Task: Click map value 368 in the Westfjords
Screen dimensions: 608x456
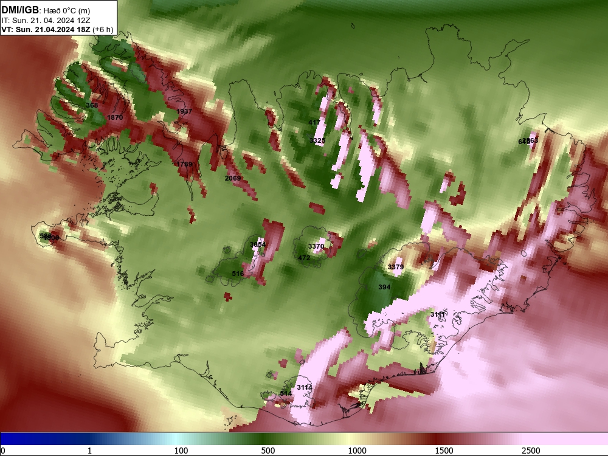Action: tap(92, 105)
